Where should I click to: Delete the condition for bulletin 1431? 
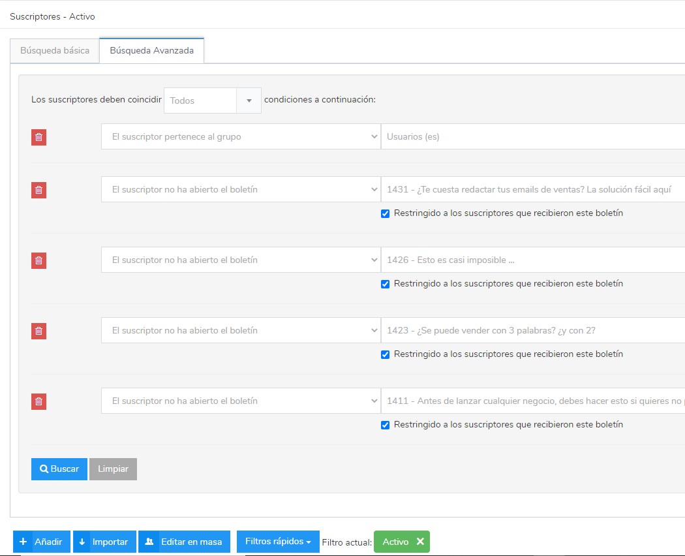38,190
